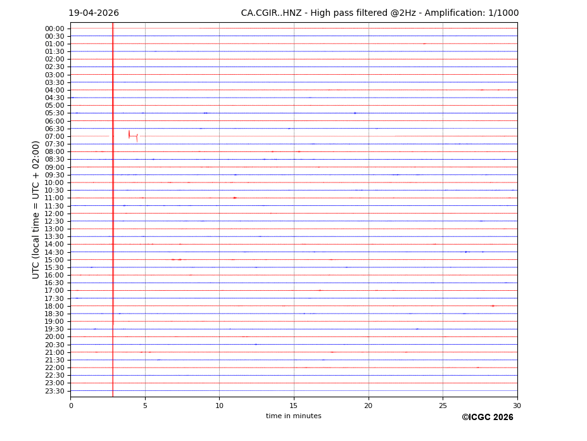Click the "time in minutes" axis label

pos(293,416)
